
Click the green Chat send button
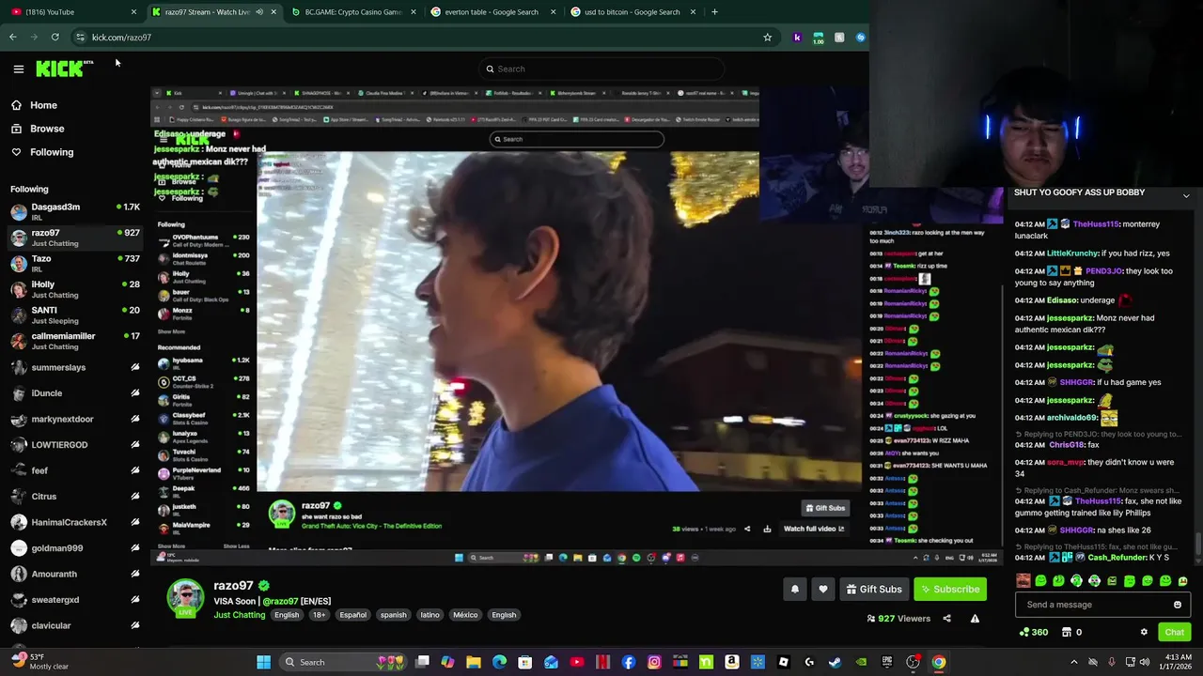1174,632
